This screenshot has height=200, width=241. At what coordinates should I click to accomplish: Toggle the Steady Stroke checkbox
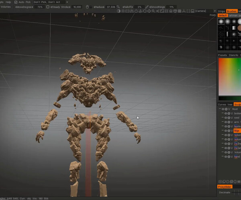(x=48, y=7)
